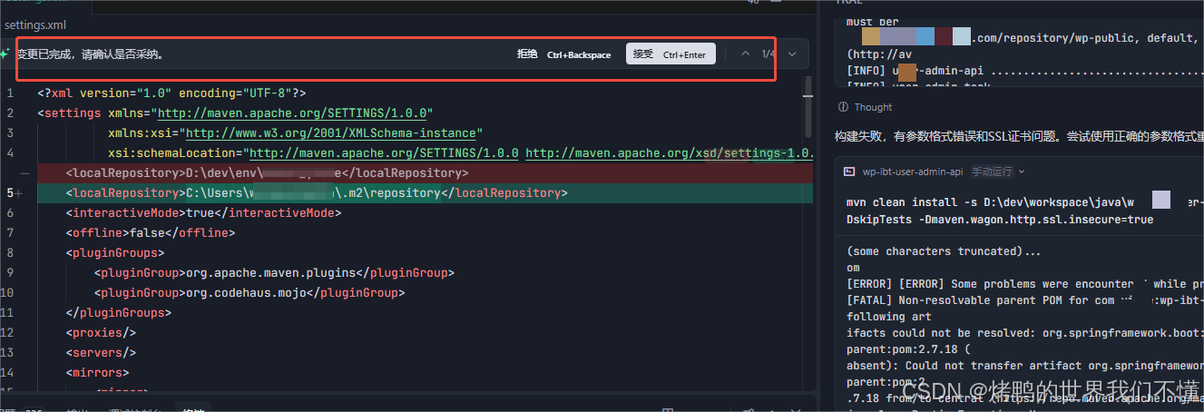This screenshot has width=1204, height=412.
Task: Click the servers tag line
Action: [101, 352]
